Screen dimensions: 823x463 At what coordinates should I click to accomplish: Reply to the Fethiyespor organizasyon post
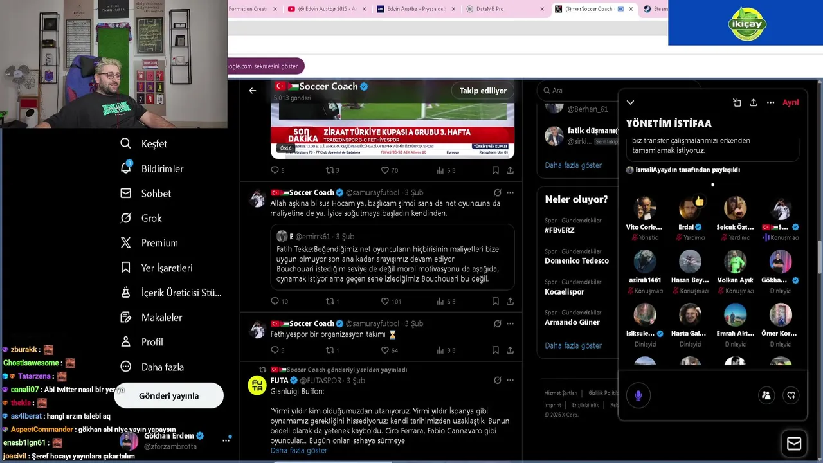coord(277,350)
